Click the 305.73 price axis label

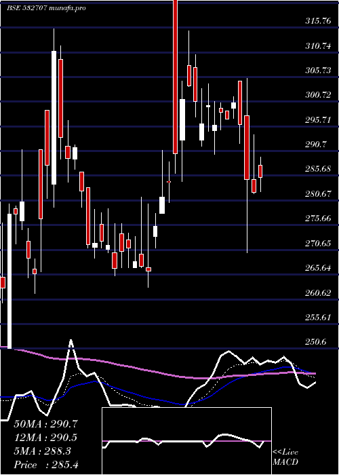317,71
